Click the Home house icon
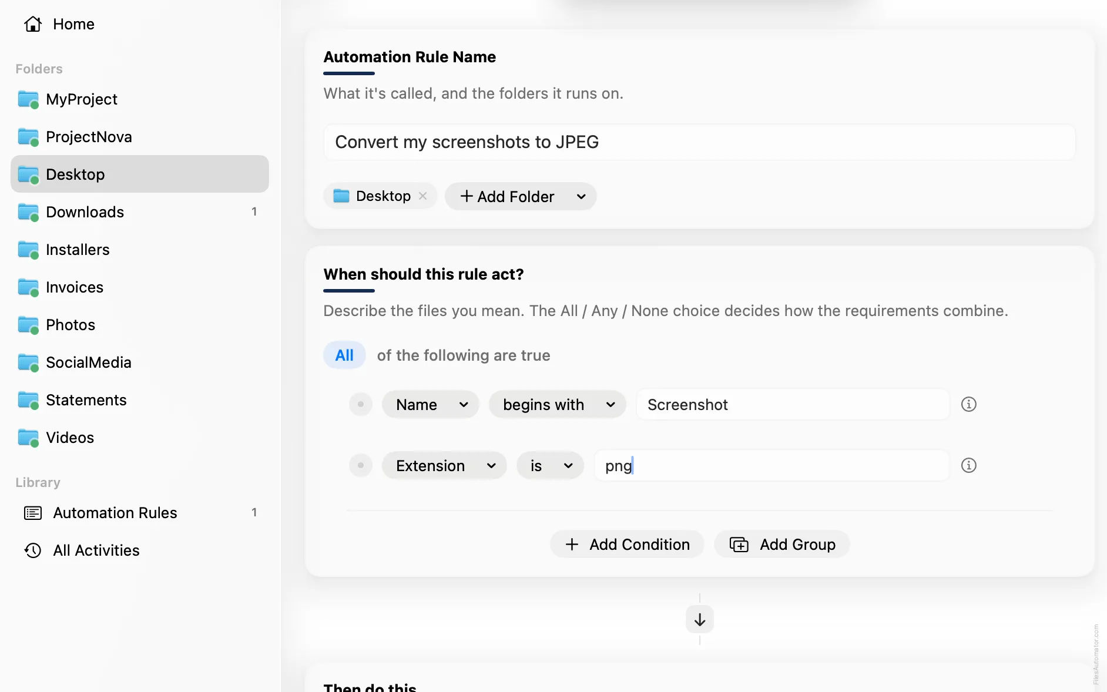This screenshot has height=692, width=1107. coord(33,24)
